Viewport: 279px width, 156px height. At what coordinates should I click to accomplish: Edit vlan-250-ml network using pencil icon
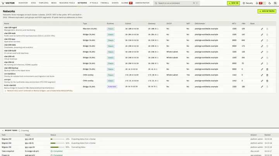[262, 64]
